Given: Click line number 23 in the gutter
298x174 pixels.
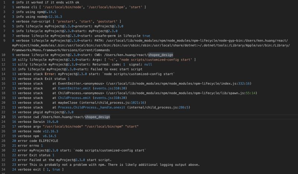Looking at the screenshot, I should 3,117.
